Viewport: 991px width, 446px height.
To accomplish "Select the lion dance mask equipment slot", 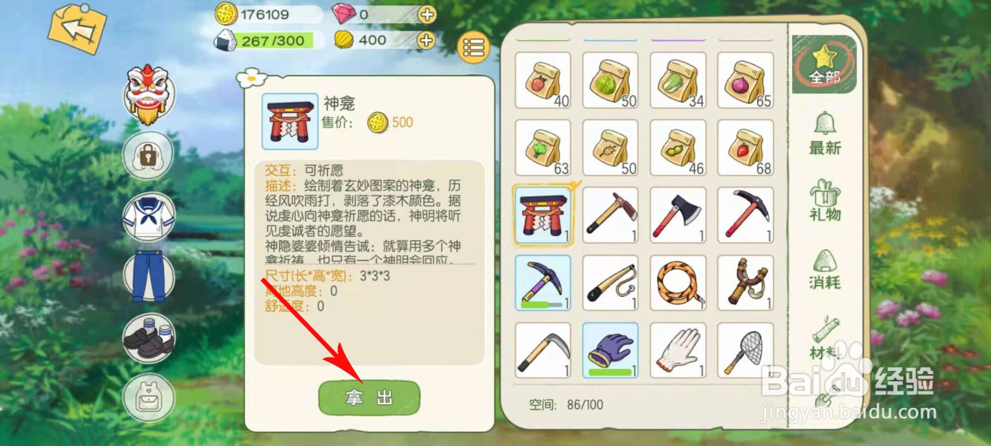I will (x=149, y=94).
